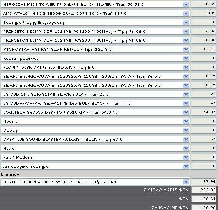
Task: Expand the Κάρτα Γραφικών dropdown
Action: tap(95, 58)
